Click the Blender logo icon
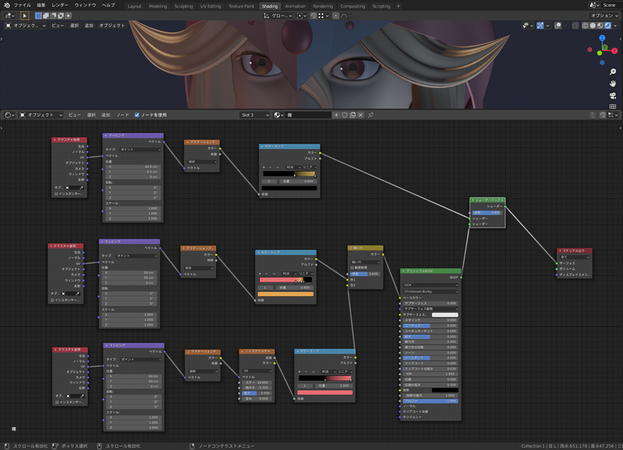 (6, 5)
